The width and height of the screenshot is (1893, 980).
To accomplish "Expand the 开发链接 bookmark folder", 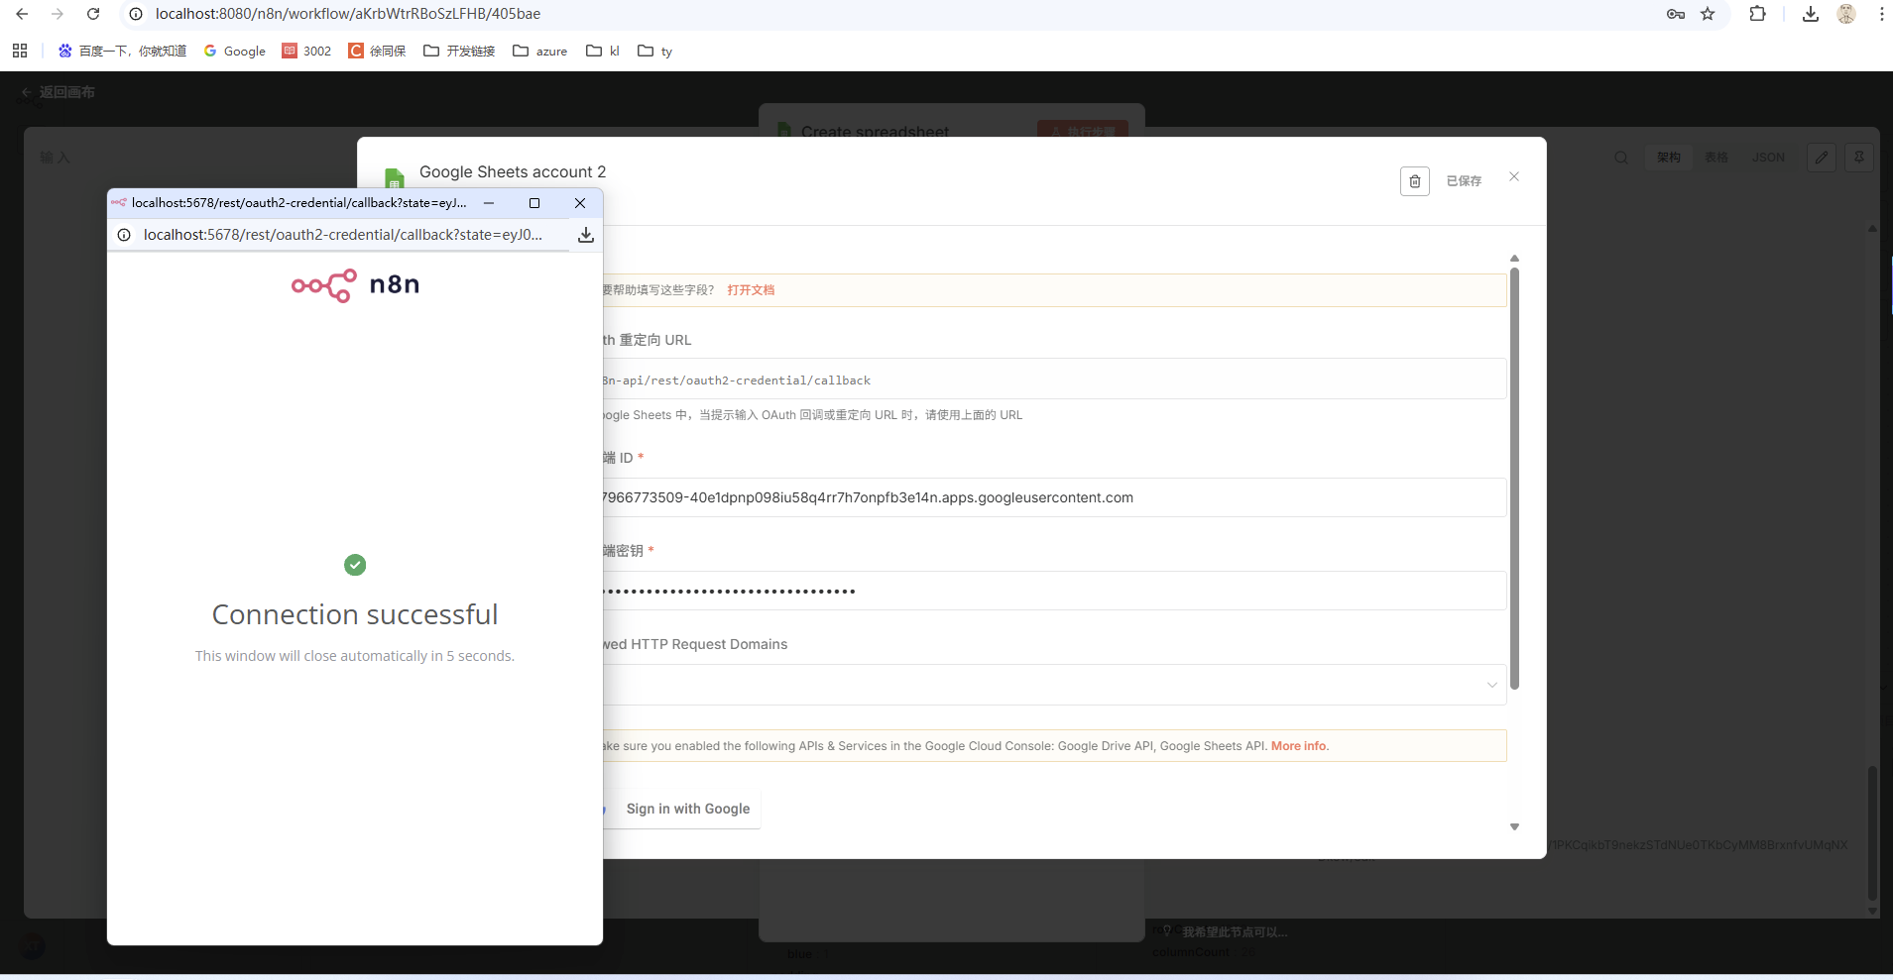I will click(459, 51).
